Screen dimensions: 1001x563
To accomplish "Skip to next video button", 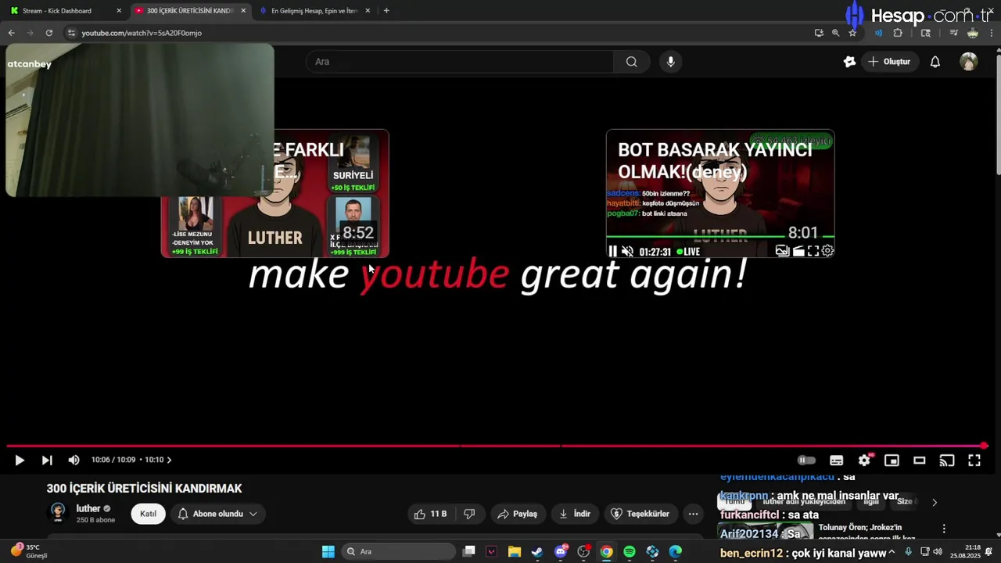I will point(47,461).
